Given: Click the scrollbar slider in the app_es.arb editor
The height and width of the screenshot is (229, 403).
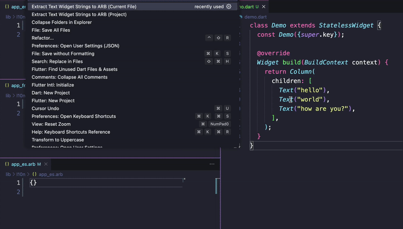Looking at the screenshot, I should click(216, 186).
